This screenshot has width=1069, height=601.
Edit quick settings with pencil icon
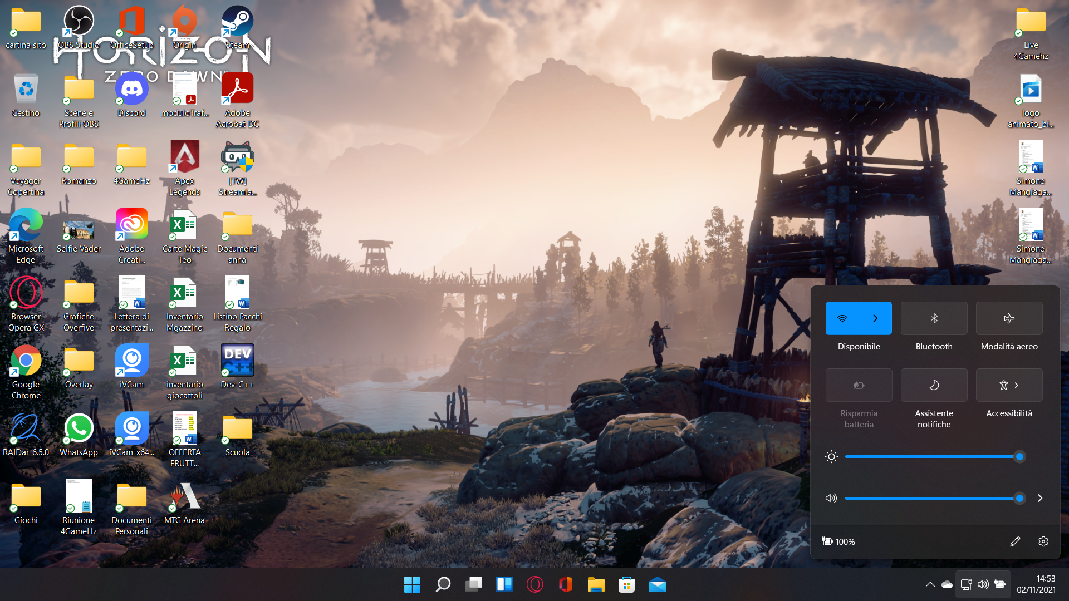point(1015,541)
